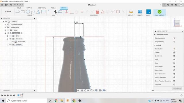Open the data panel grid icon
Screen dimensions: 184x103
pyautogui.click(x=2, y=5)
